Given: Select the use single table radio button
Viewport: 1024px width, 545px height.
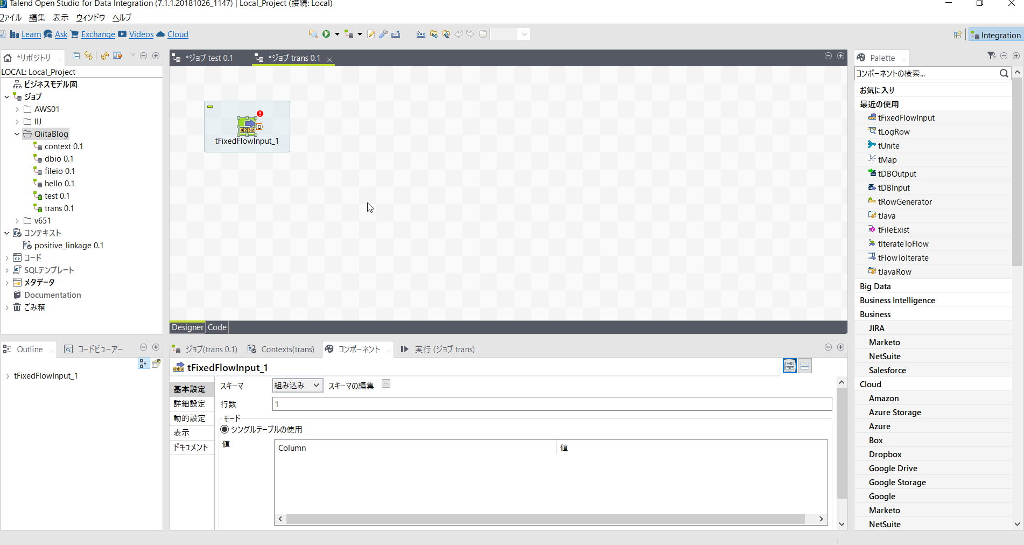Looking at the screenshot, I should tap(225, 429).
